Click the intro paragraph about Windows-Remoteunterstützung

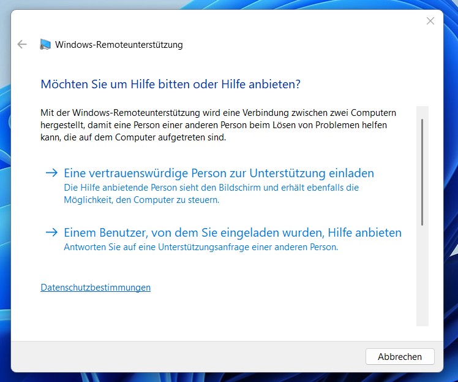(218, 125)
